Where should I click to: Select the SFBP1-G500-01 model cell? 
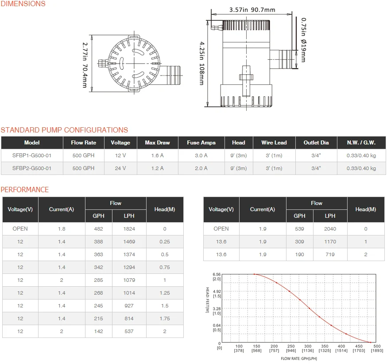tap(32, 155)
